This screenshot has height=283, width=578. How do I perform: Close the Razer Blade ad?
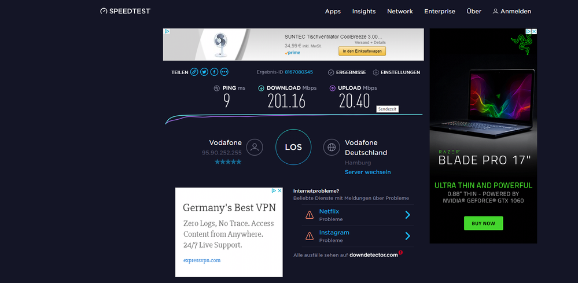coord(534,31)
